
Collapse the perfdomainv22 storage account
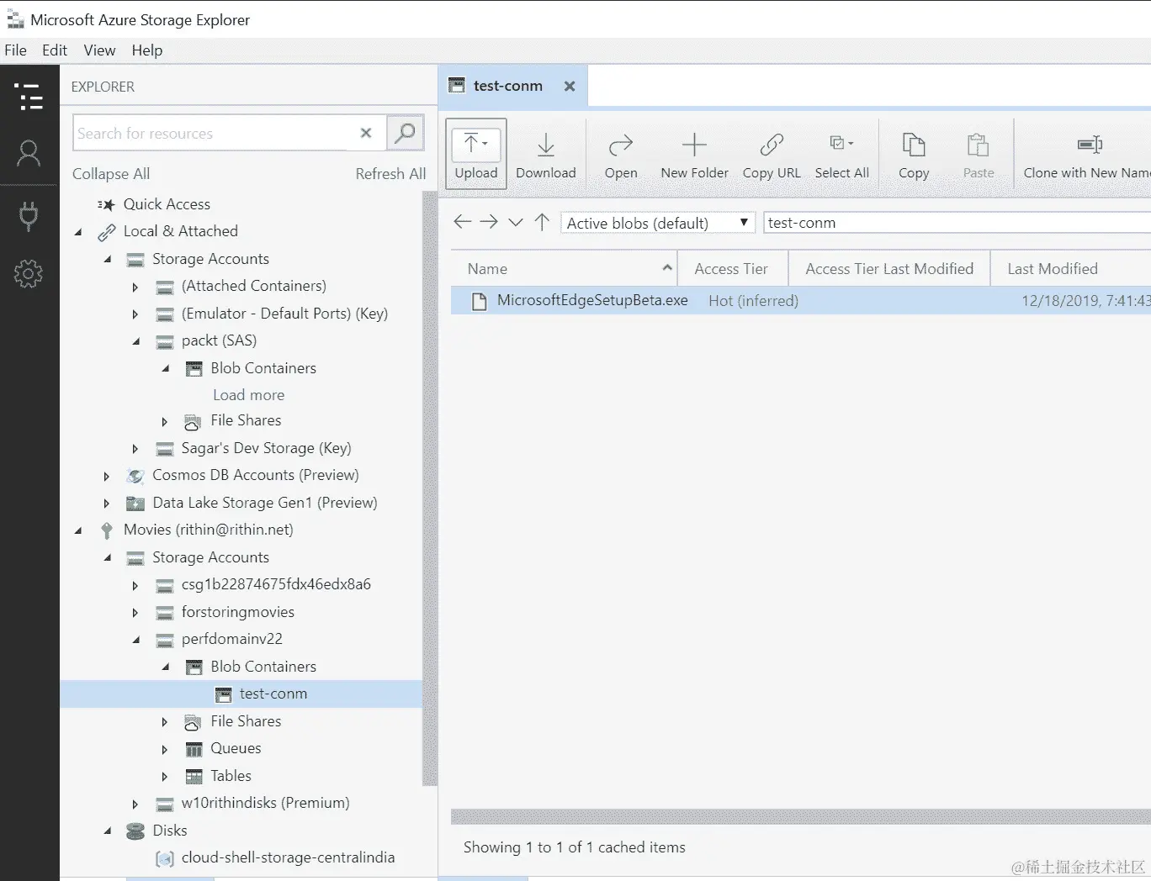136,640
